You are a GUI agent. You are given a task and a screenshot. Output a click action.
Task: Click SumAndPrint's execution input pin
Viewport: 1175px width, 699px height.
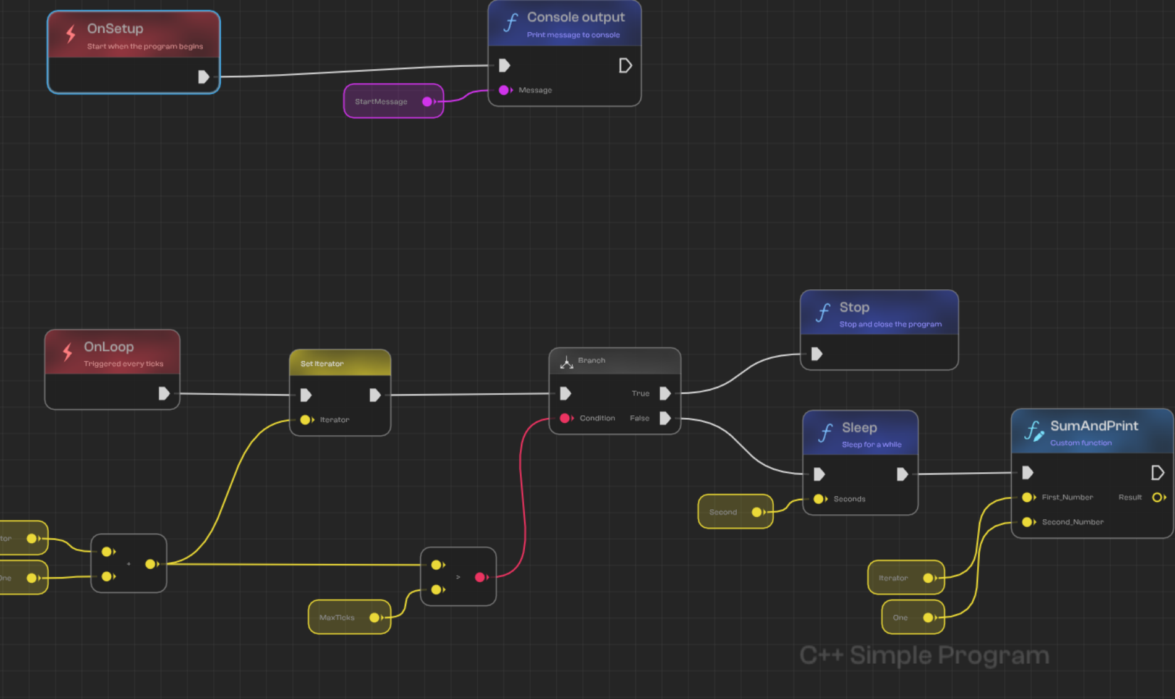coord(1028,473)
